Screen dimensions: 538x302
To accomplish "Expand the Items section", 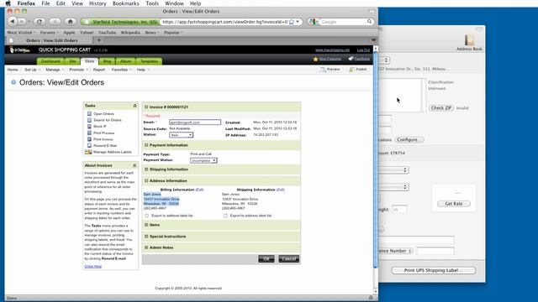I will [x=146, y=225].
